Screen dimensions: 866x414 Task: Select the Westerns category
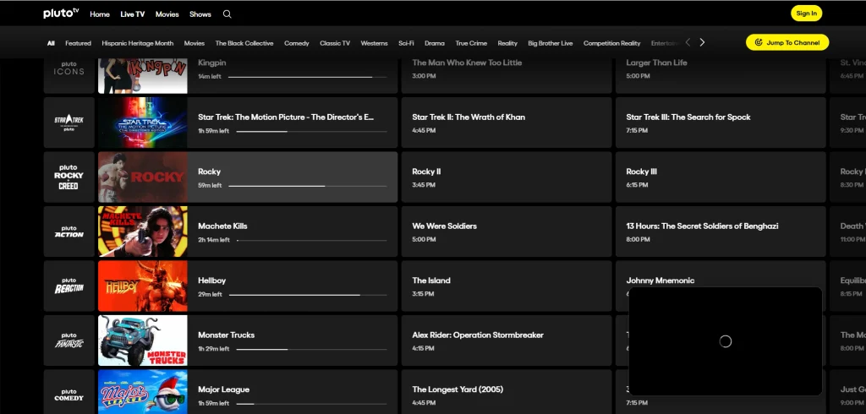[x=374, y=43]
